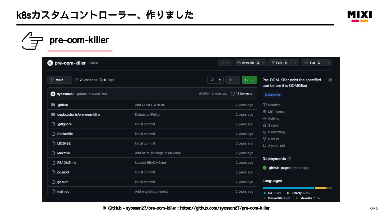The width and height of the screenshot is (382, 215).
Task: Click the go.sum file icon
Action: pos(53,182)
